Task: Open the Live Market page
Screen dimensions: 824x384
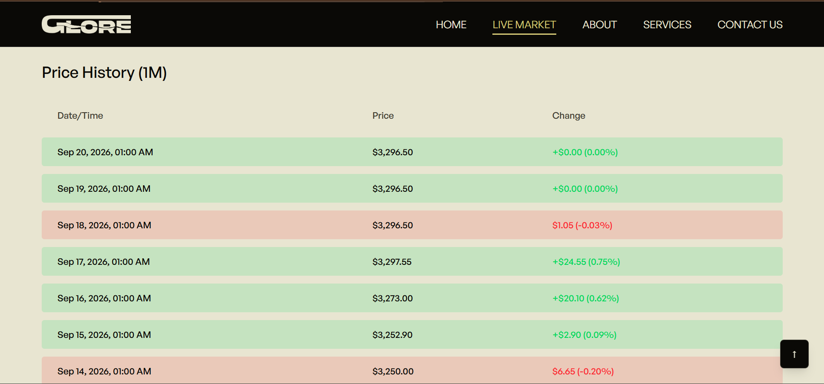Action: 524,25
